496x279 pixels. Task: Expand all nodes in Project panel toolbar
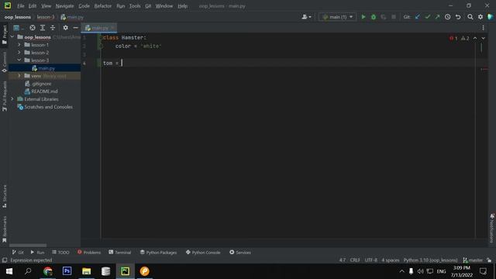coord(43,28)
